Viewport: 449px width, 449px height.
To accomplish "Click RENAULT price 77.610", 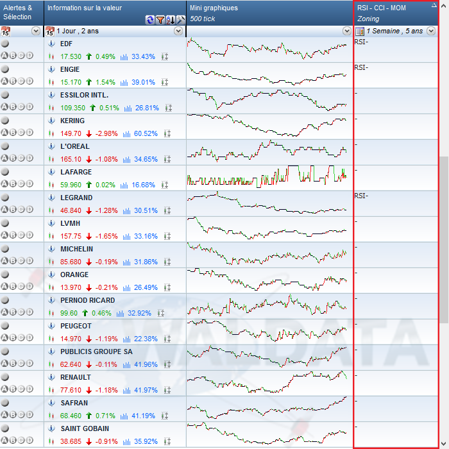I will [71, 390].
